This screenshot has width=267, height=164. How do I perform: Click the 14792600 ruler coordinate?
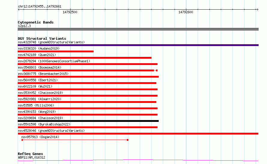coord(186,12)
